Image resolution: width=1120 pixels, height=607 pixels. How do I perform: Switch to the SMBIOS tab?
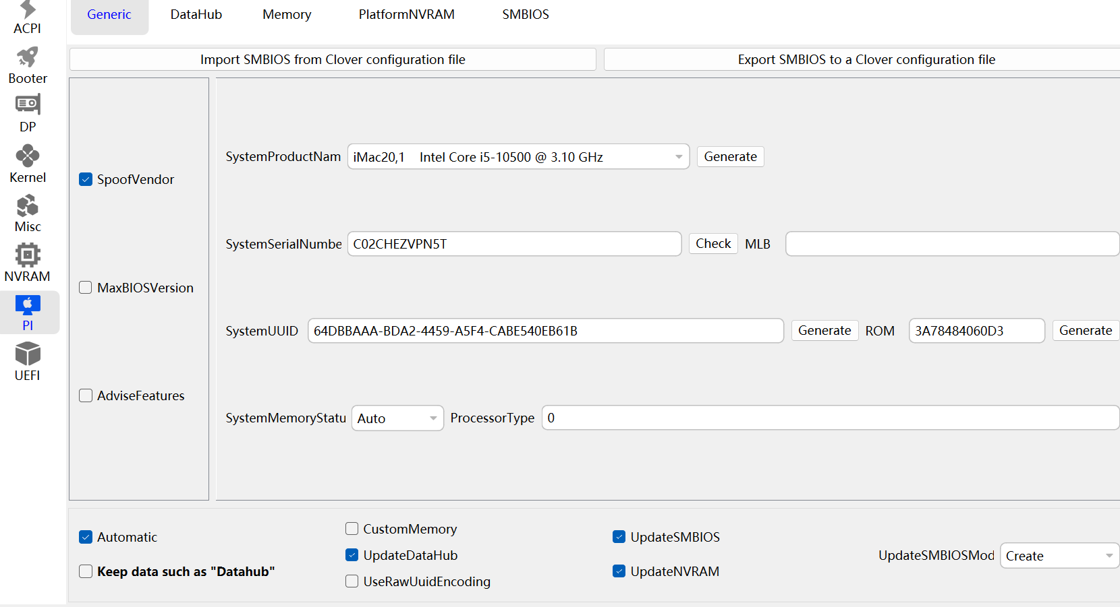[526, 15]
